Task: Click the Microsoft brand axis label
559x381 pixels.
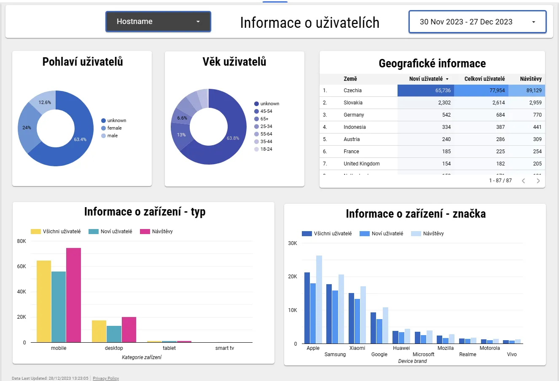Action: 424,354
